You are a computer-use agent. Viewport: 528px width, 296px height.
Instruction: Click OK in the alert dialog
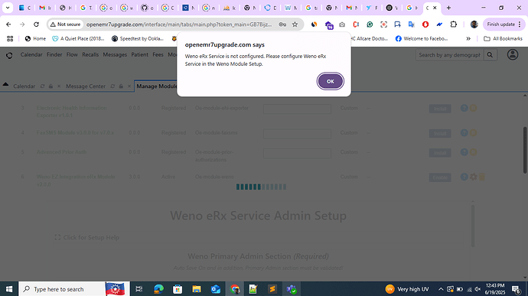click(330, 81)
